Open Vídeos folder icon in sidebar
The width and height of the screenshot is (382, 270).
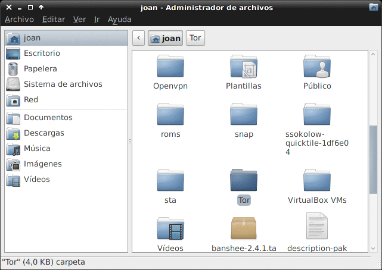point(13,180)
